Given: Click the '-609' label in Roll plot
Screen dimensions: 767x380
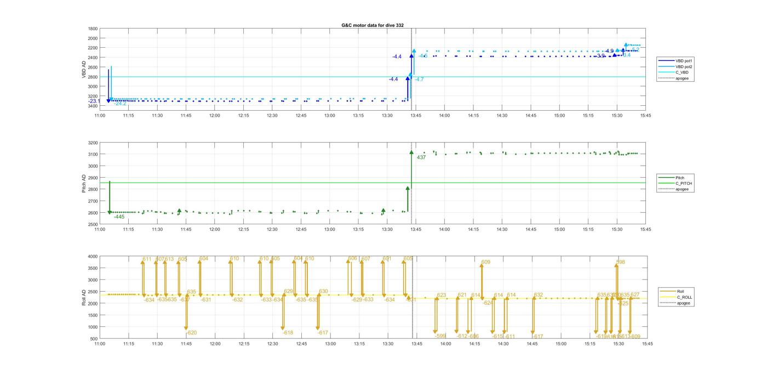Looking at the screenshot, I should pyautogui.click(x=635, y=337).
